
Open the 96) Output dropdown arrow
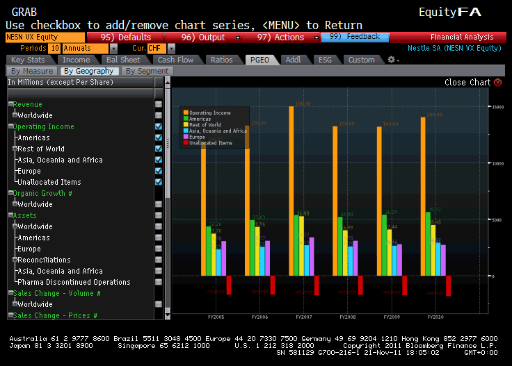pyautogui.click(x=238, y=38)
